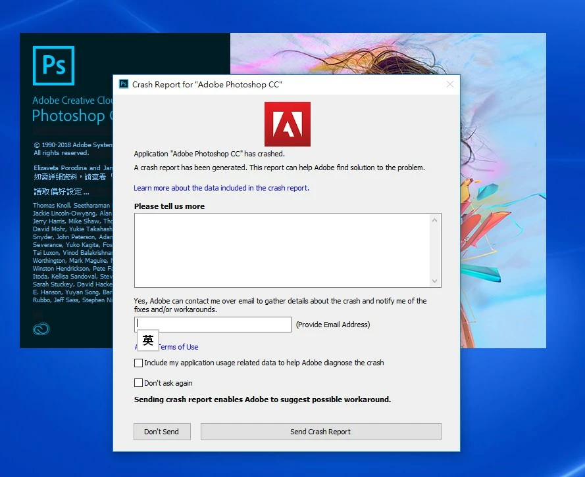This screenshot has width=585, height=477.
Task: Open the Terms of Use link
Action: coord(178,347)
